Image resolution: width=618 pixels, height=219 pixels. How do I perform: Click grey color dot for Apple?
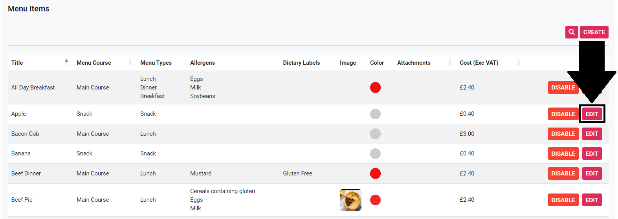(375, 114)
